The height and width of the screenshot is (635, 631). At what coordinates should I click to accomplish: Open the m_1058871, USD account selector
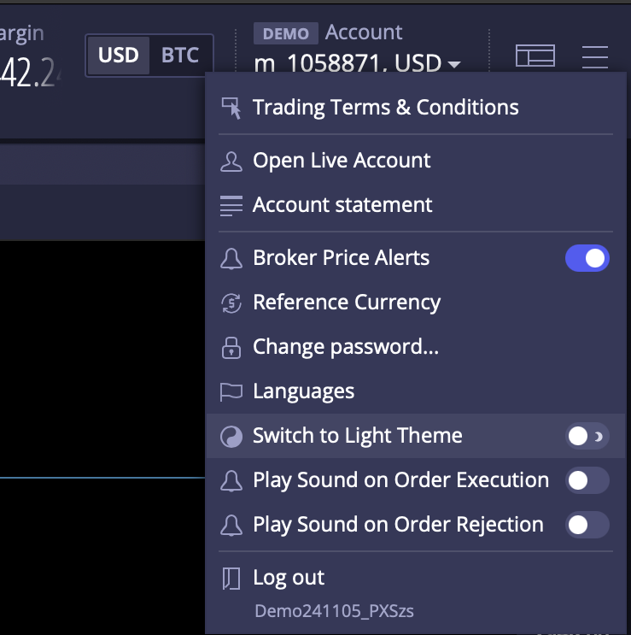pos(357,62)
